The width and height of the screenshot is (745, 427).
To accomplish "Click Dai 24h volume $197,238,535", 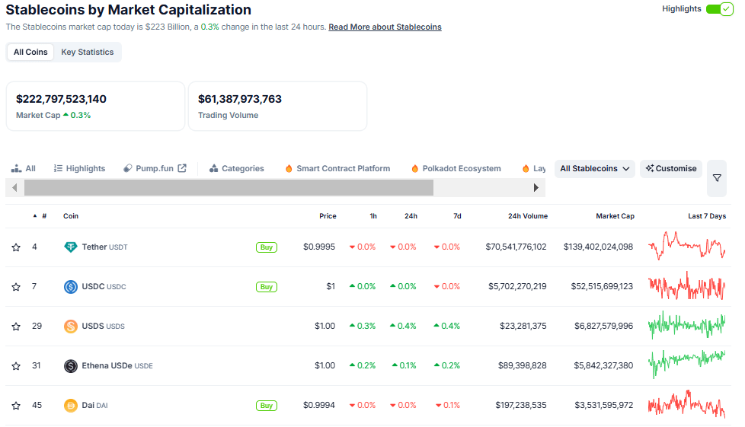I will click(x=521, y=406).
